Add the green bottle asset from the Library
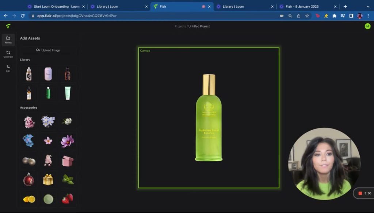 click(48, 93)
